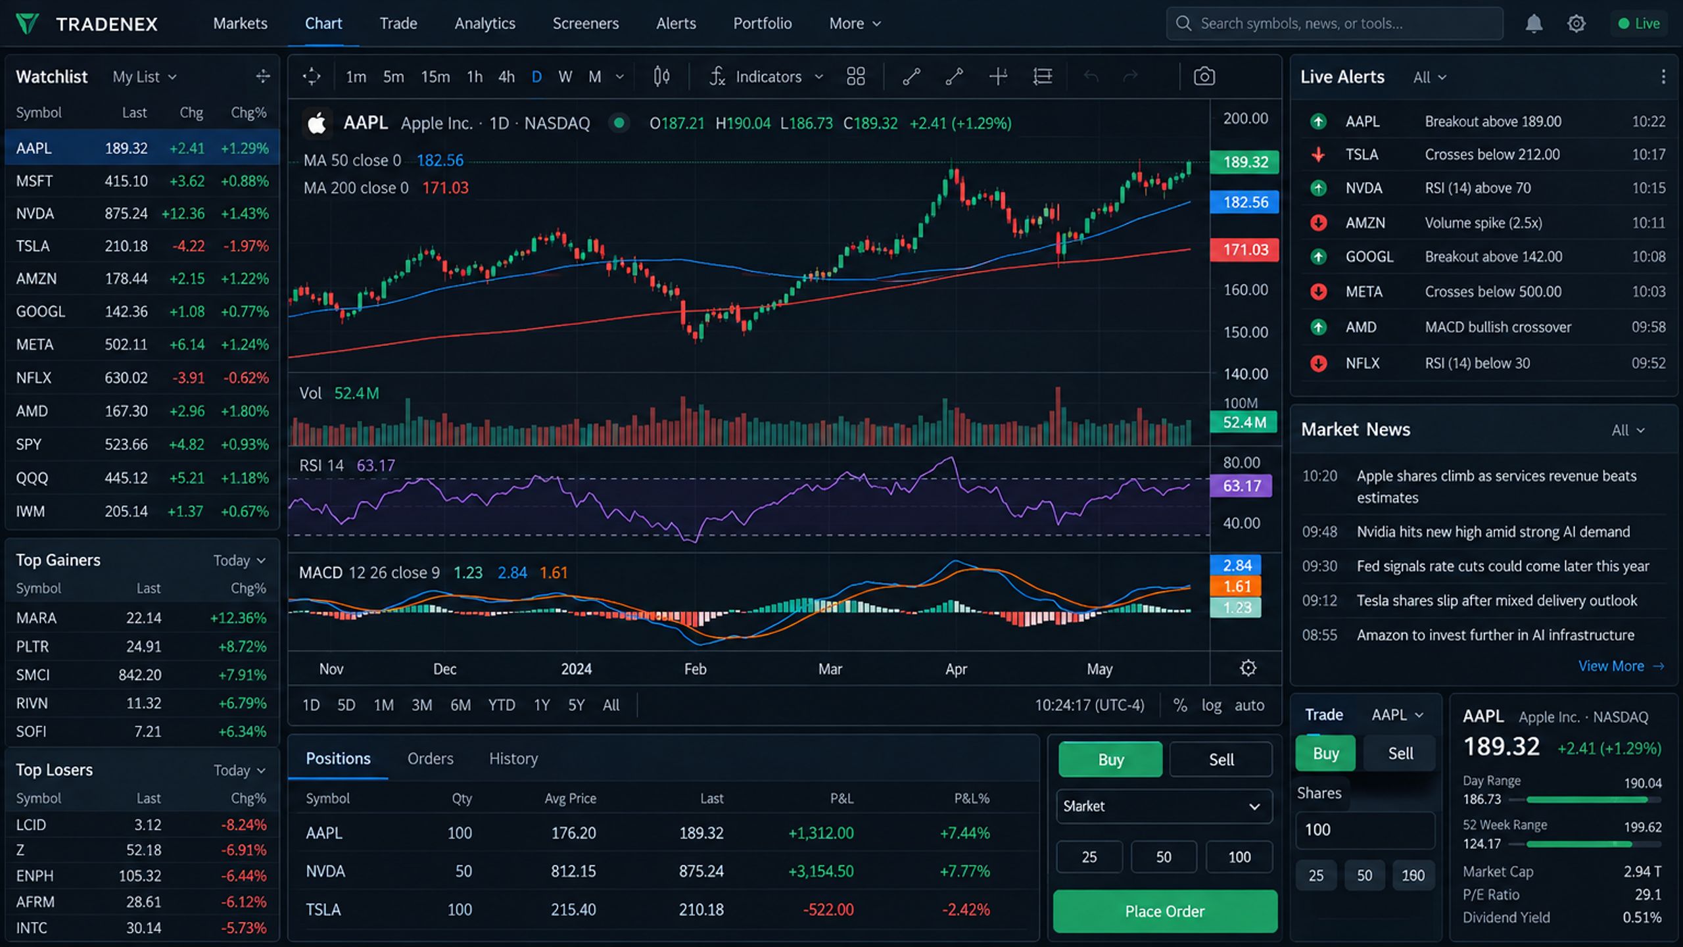Click the Shares quantity field showing 100
This screenshot has width=1683, height=947.
(x=1365, y=830)
